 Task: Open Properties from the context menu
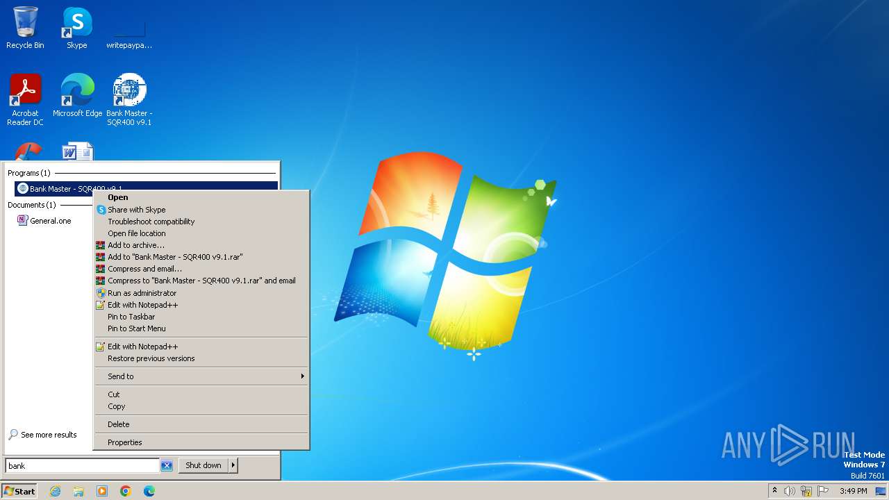[201, 442]
